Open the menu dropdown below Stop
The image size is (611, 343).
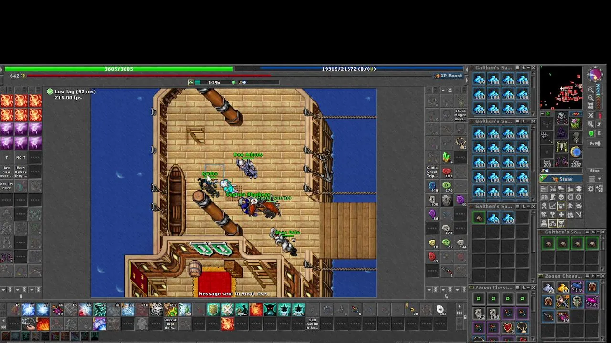click(x=595, y=179)
